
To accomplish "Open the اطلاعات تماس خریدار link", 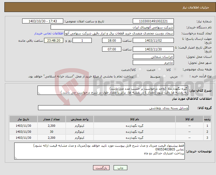I will [x=49, y=33].
